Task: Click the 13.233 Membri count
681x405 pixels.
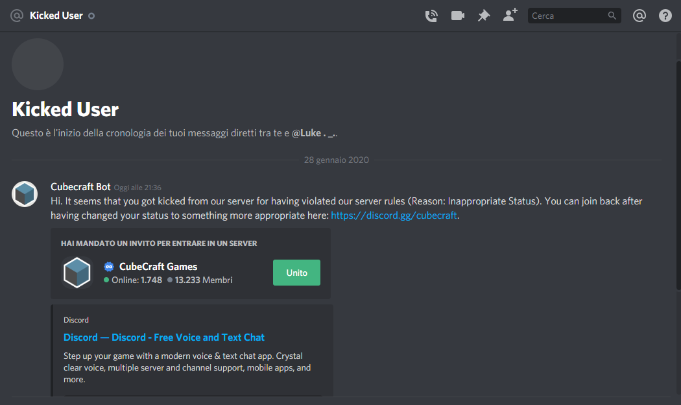Action: (200, 280)
